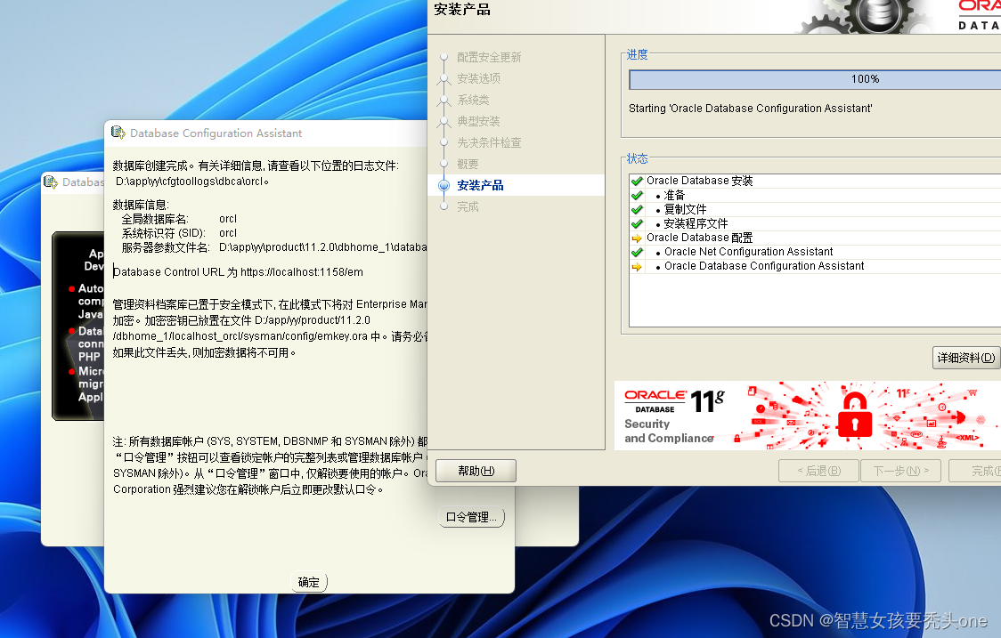
Task: Click the log path D:\app\yy\cfgtoollogs\dbca\orcl
Action: coord(191,182)
